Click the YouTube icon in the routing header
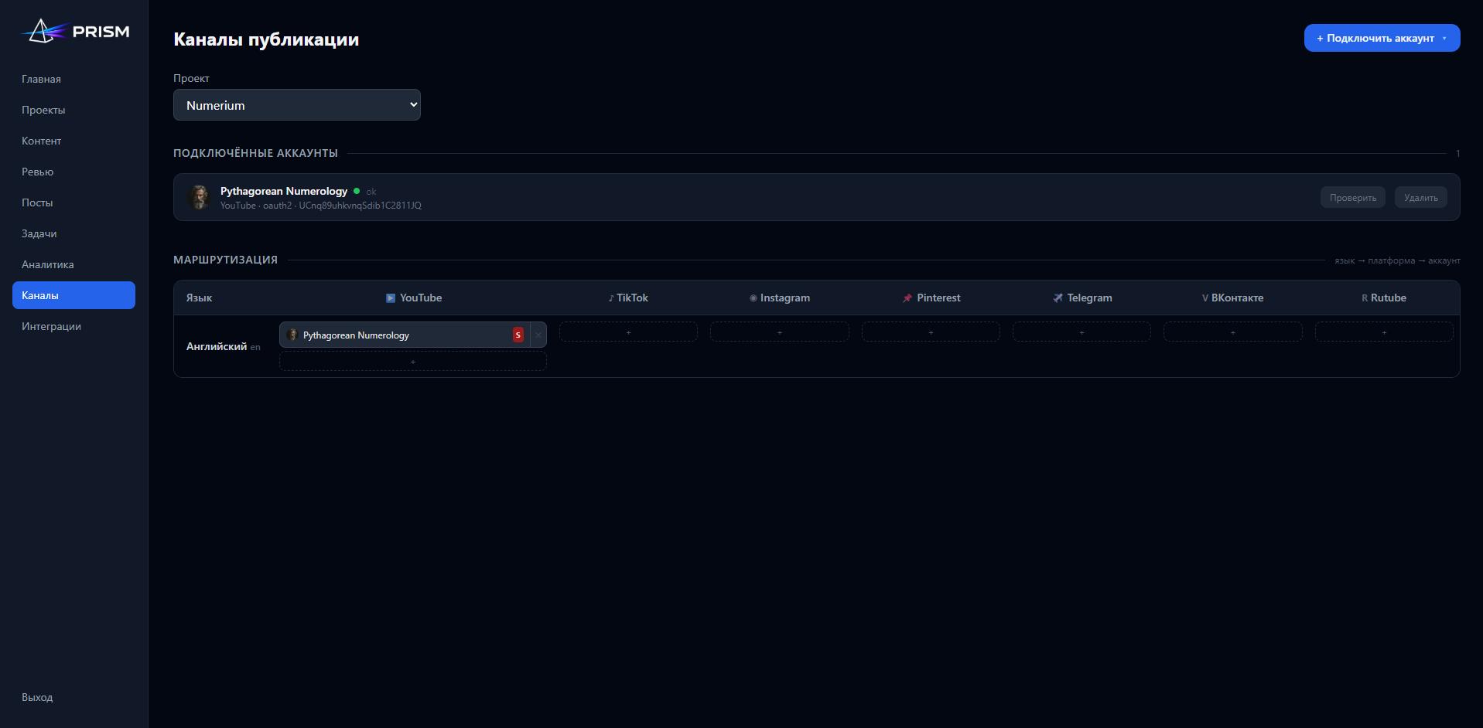This screenshot has width=1483, height=728. click(391, 298)
